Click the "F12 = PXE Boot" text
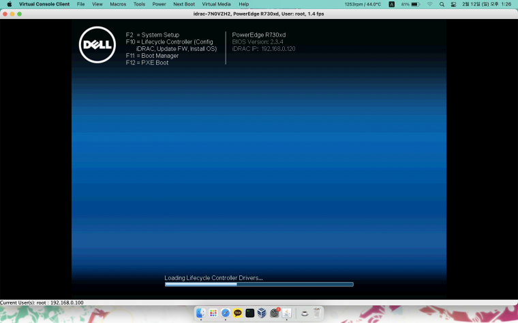The height and width of the screenshot is (323, 518). [x=147, y=63]
